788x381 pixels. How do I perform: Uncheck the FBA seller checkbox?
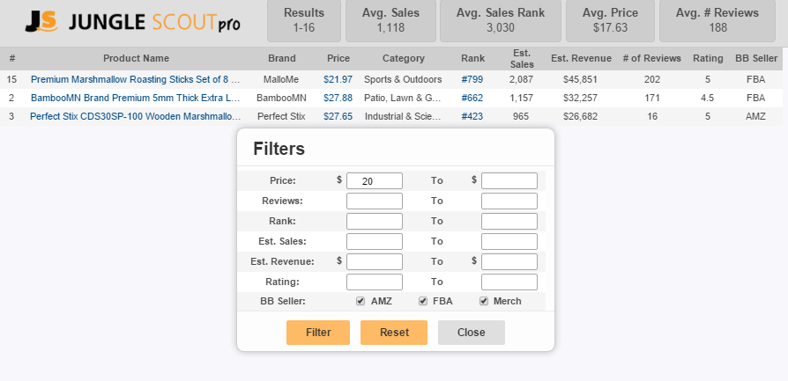pyautogui.click(x=422, y=301)
